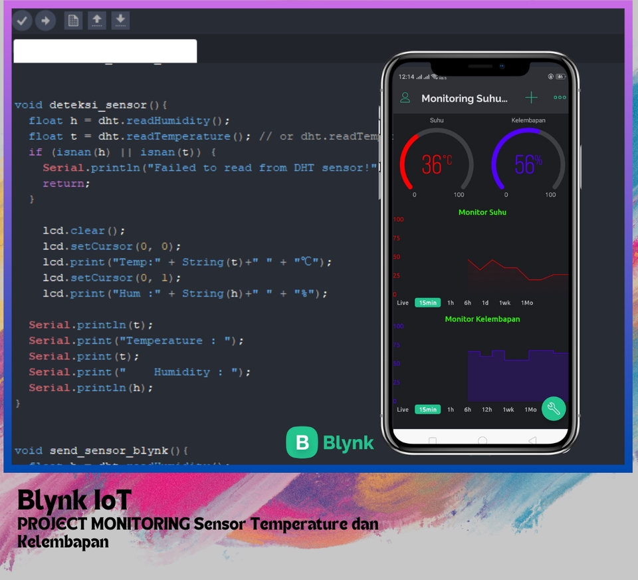Viewport: 638px width, 580px height.
Task: Tap the phone clock showing 12:14
Action: coord(406,76)
